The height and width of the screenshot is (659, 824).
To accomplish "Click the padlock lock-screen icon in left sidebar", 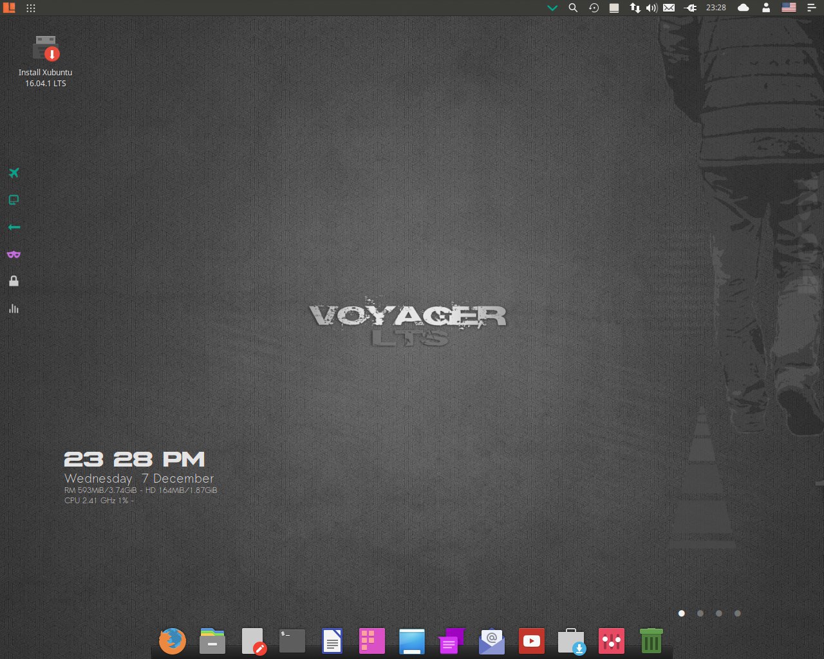I will pos(14,281).
